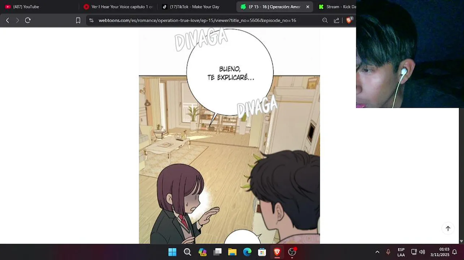Open the clock showing 01:03 3/11/2025
Image resolution: width=464 pixels, height=260 pixels.
pos(439,252)
